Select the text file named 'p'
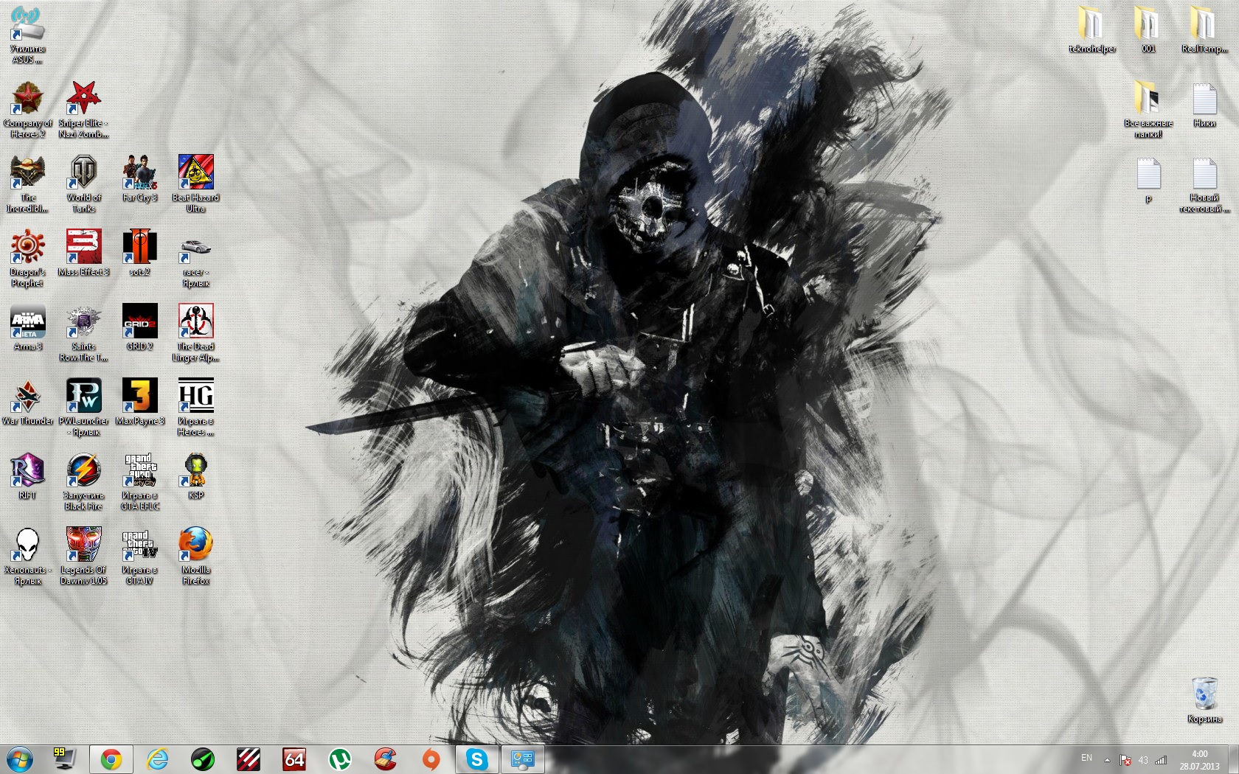1239x774 pixels. click(x=1148, y=181)
